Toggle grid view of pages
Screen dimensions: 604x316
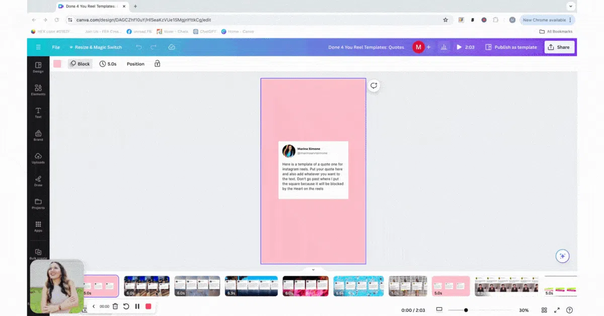(x=544, y=310)
